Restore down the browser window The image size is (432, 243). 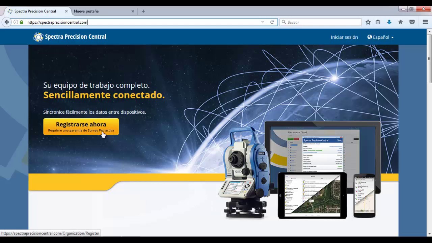coord(411,9)
